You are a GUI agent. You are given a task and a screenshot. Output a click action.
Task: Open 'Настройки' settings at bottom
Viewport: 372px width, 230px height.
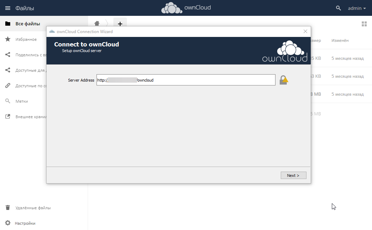point(25,223)
